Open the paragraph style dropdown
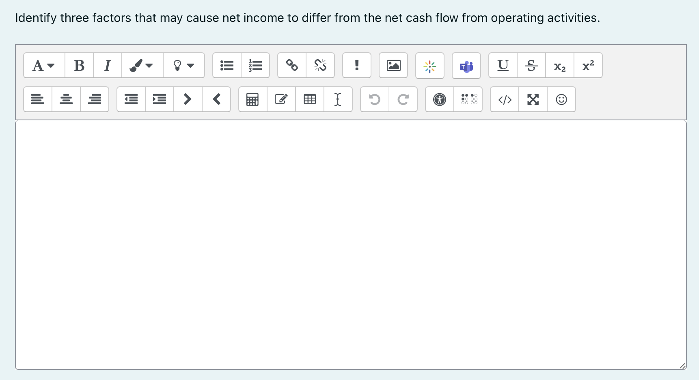 (43, 65)
